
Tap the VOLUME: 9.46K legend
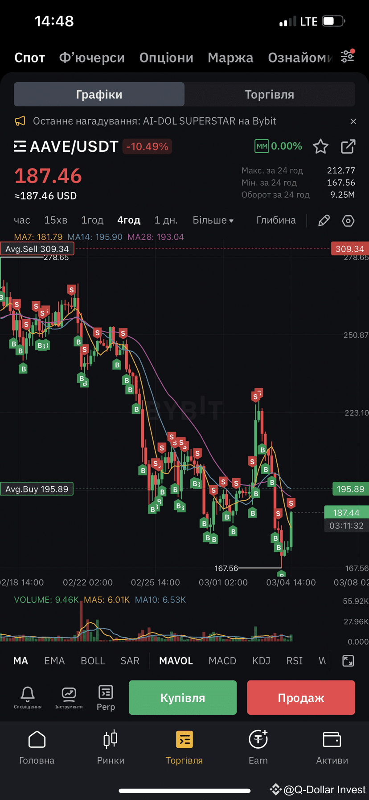46,600
